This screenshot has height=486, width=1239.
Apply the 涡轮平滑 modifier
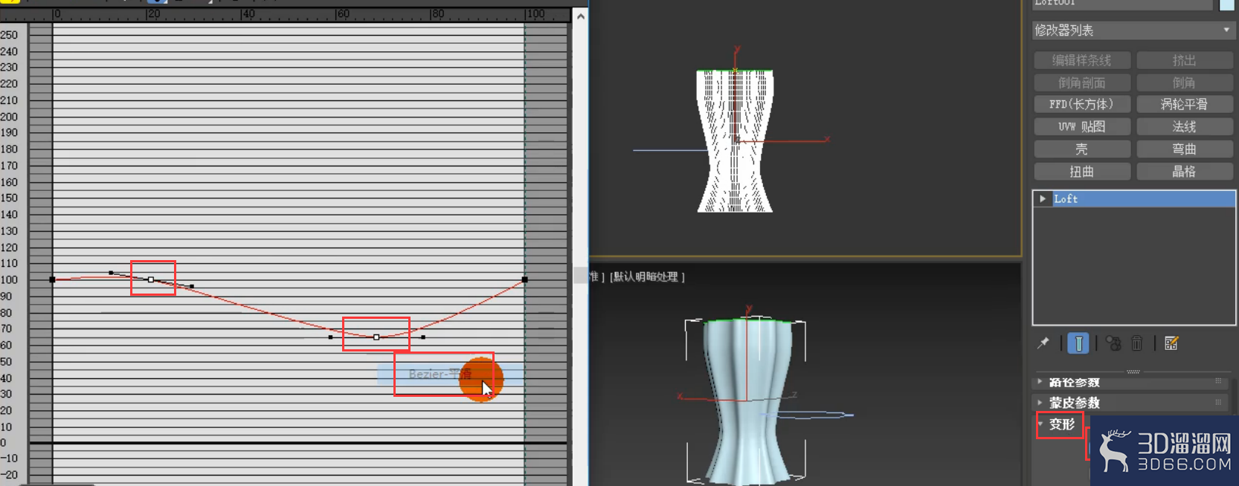1185,104
